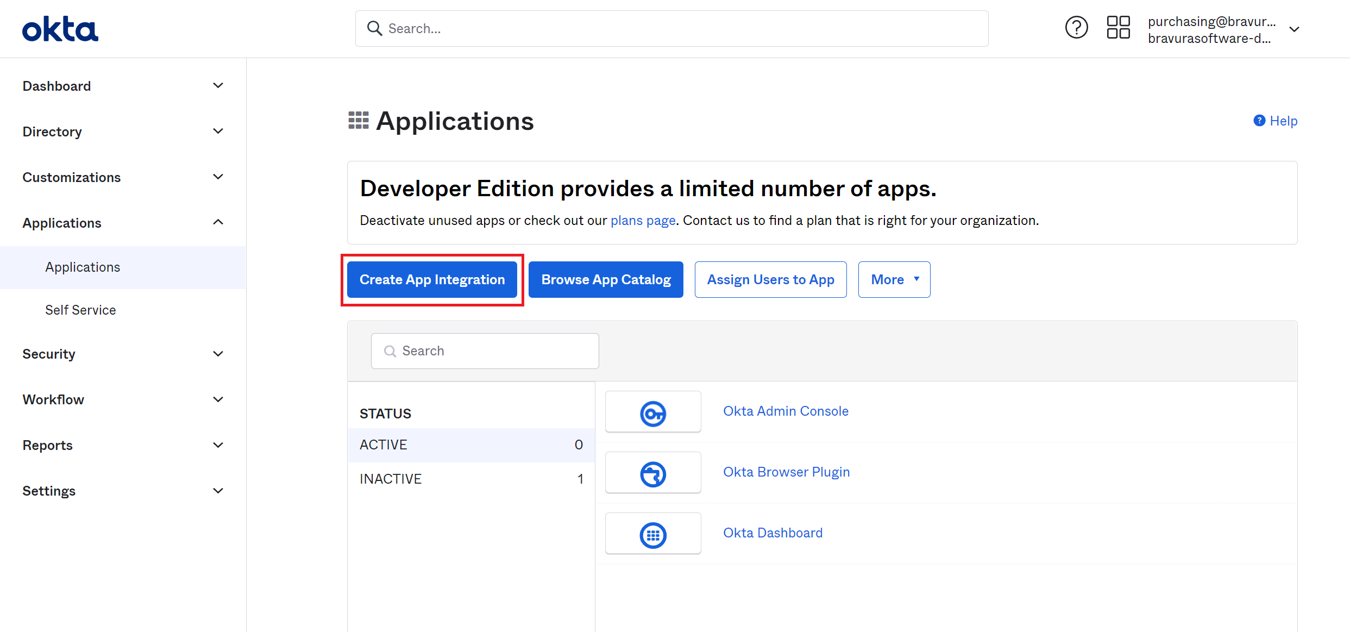Filter by INACTIVE status

tap(471, 479)
